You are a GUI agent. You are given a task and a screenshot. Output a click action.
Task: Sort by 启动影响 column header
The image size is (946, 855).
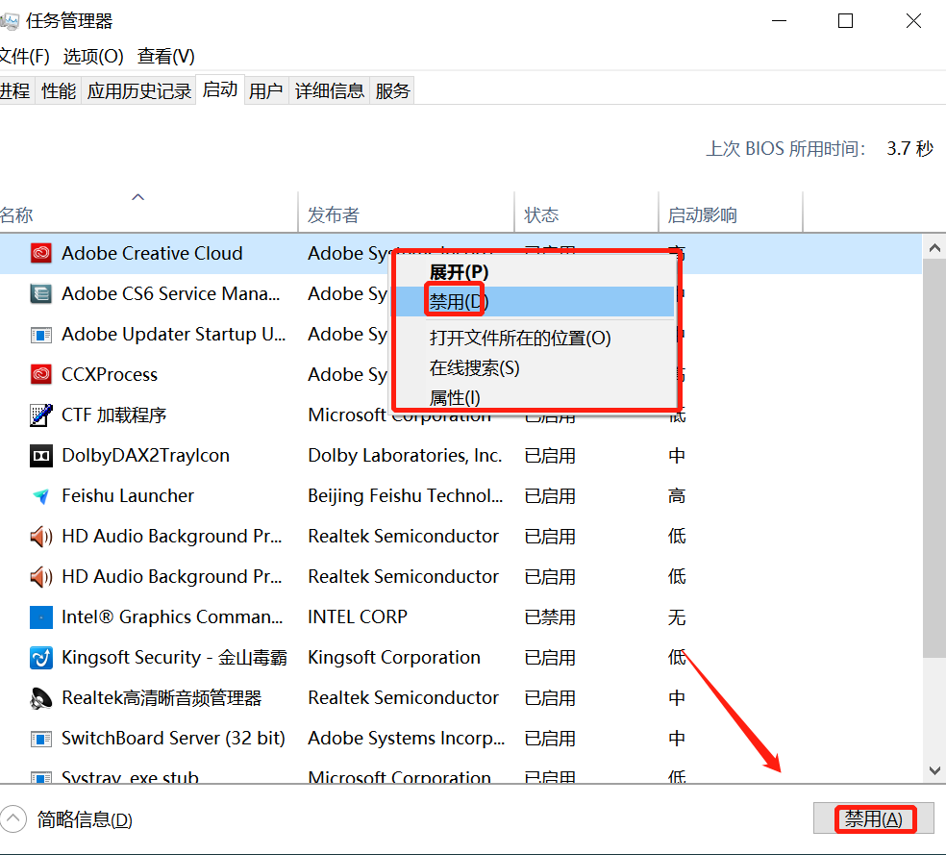703,215
